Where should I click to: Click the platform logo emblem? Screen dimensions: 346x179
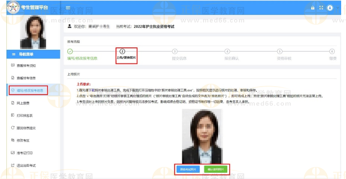point(13,7)
